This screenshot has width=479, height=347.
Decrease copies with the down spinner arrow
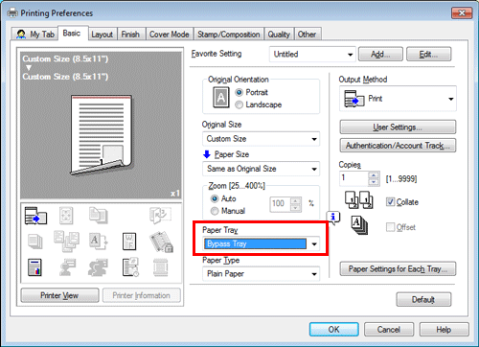coord(374,182)
